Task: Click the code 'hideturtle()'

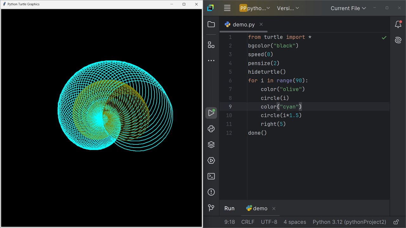Action: pos(267,72)
